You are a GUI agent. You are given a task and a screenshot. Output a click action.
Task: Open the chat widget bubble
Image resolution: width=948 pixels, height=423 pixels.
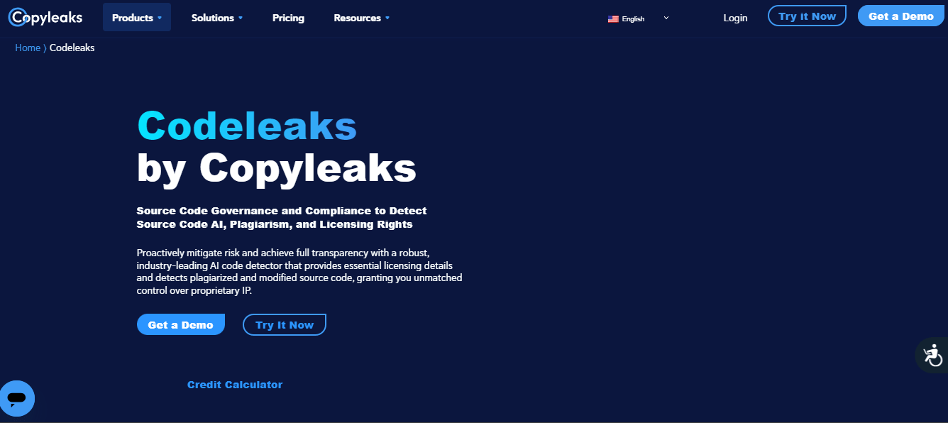tap(17, 398)
